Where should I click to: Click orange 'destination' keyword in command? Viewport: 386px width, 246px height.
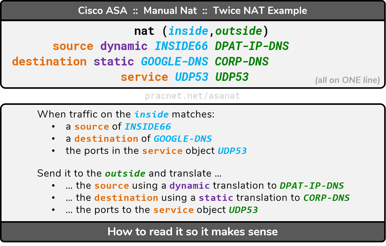pyautogui.click(x=49, y=62)
